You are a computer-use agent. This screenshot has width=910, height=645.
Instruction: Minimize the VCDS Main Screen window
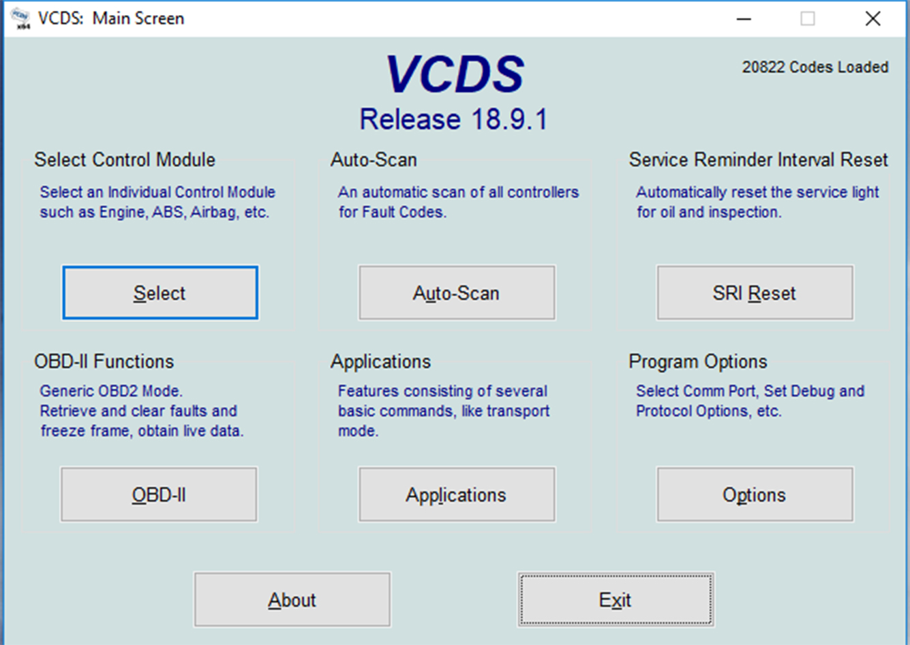tap(744, 18)
